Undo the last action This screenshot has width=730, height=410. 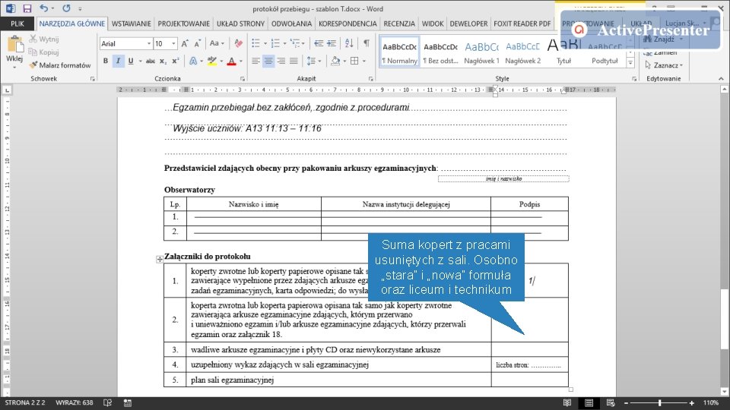coord(44,8)
